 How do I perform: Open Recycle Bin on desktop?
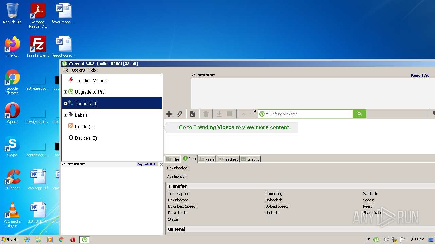point(12,14)
